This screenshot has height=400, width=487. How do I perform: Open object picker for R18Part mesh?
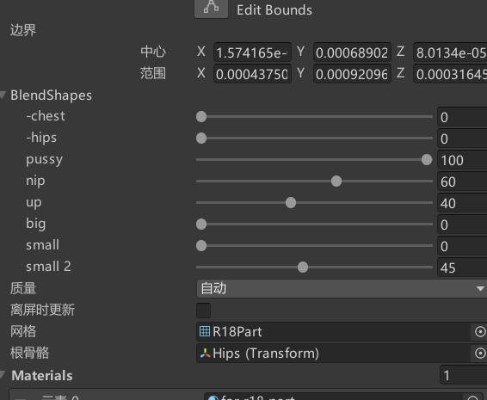point(480,332)
